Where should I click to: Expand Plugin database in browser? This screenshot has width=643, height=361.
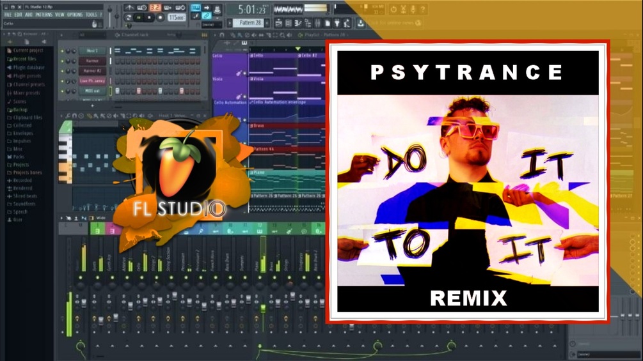point(26,68)
